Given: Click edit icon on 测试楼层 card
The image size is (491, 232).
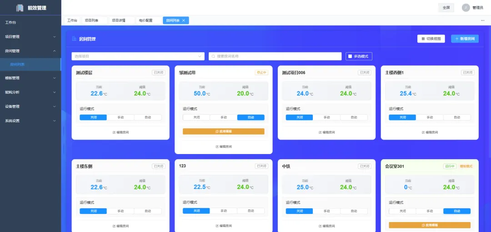Looking at the screenshot, I should [114, 132].
